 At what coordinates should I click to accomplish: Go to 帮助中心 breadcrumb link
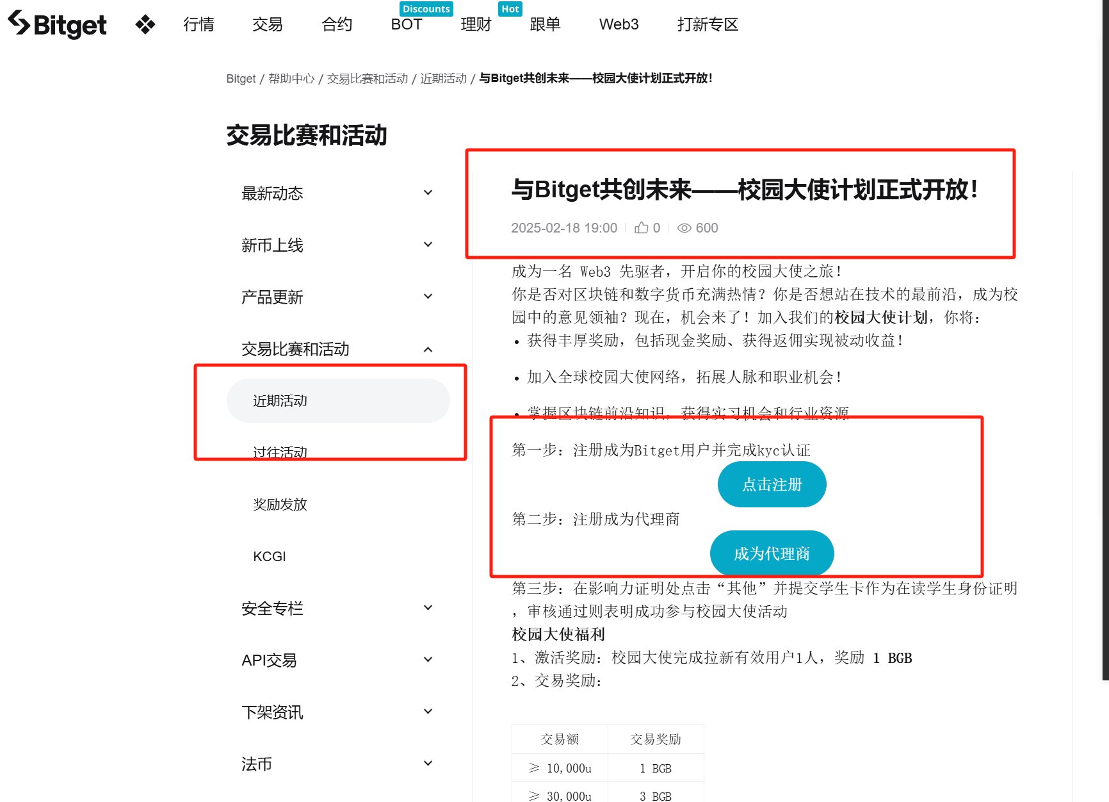[291, 79]
